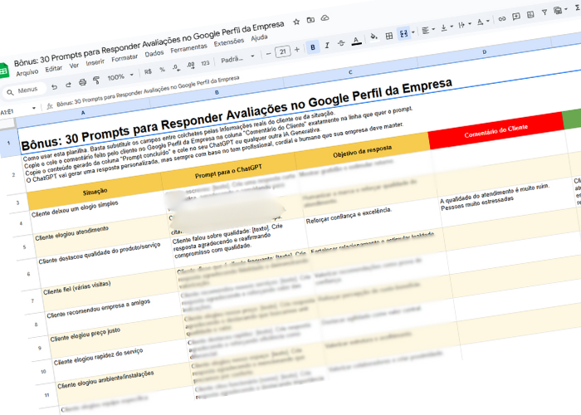Screen dimensions: 581x415
Task: Create a filter
Action: pos(544,12)
